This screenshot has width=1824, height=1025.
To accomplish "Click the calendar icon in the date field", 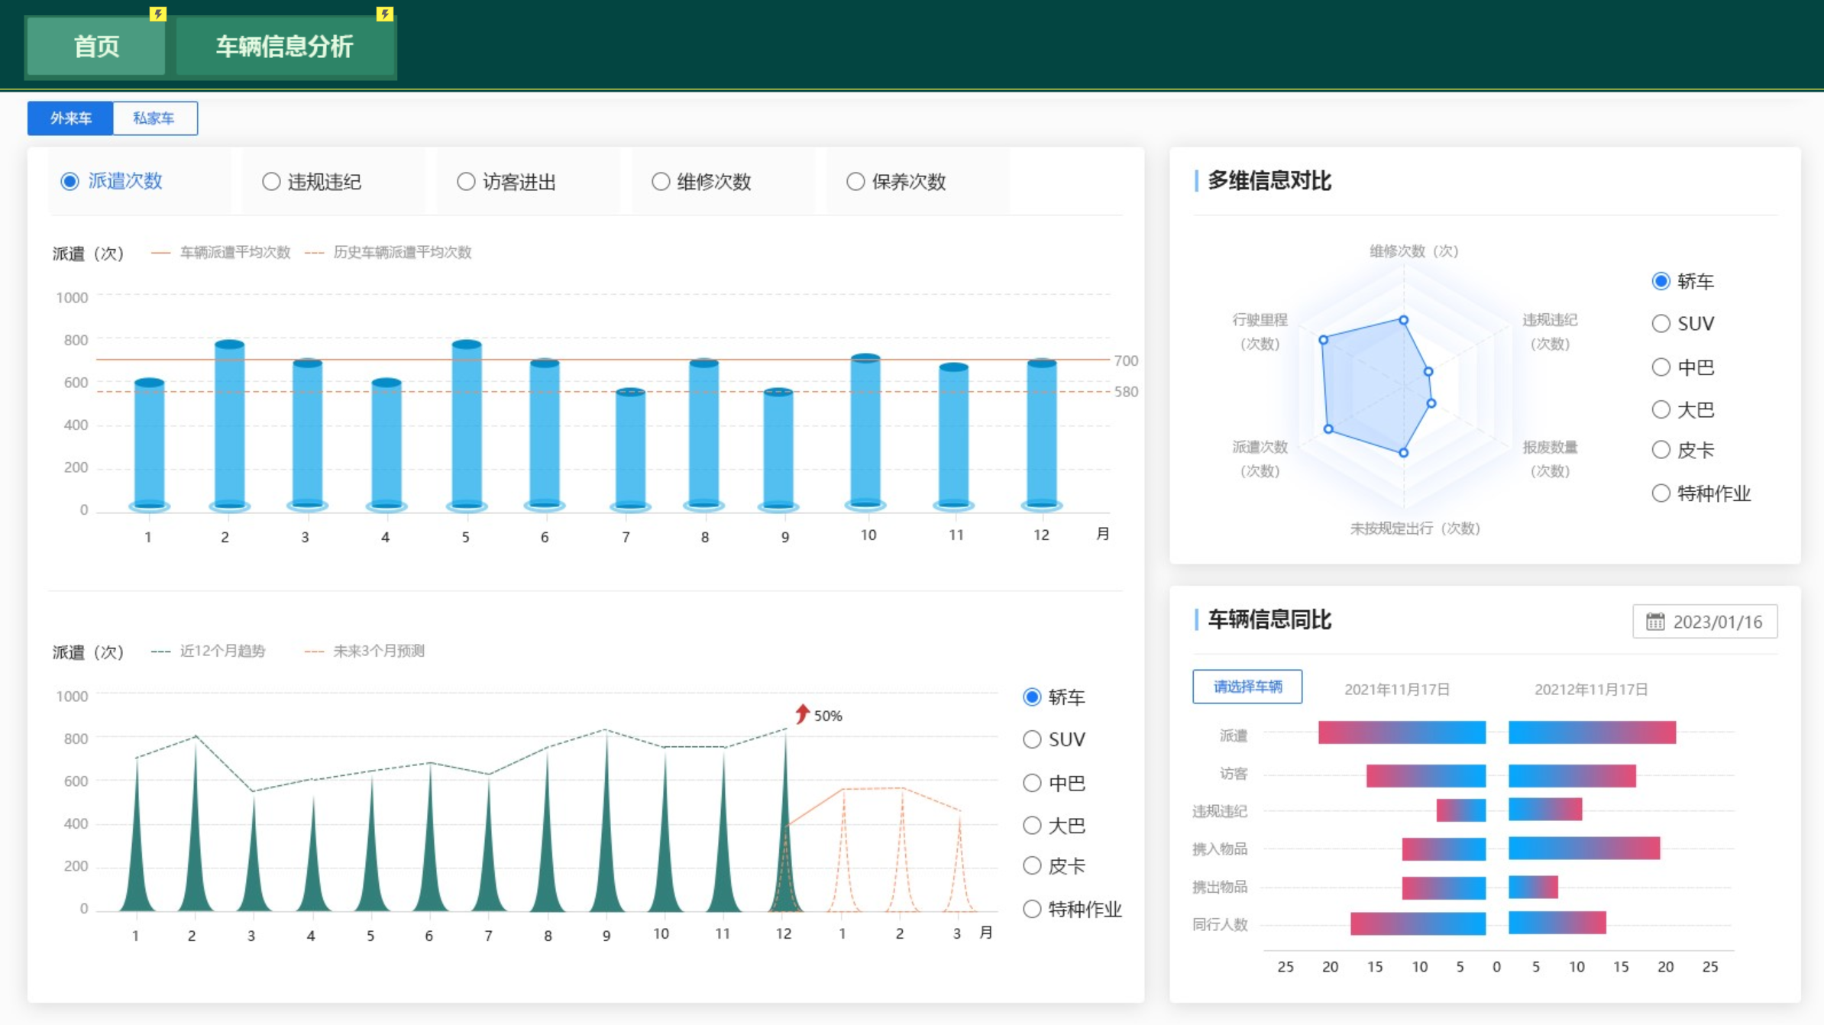I will tap(1655, 622).
